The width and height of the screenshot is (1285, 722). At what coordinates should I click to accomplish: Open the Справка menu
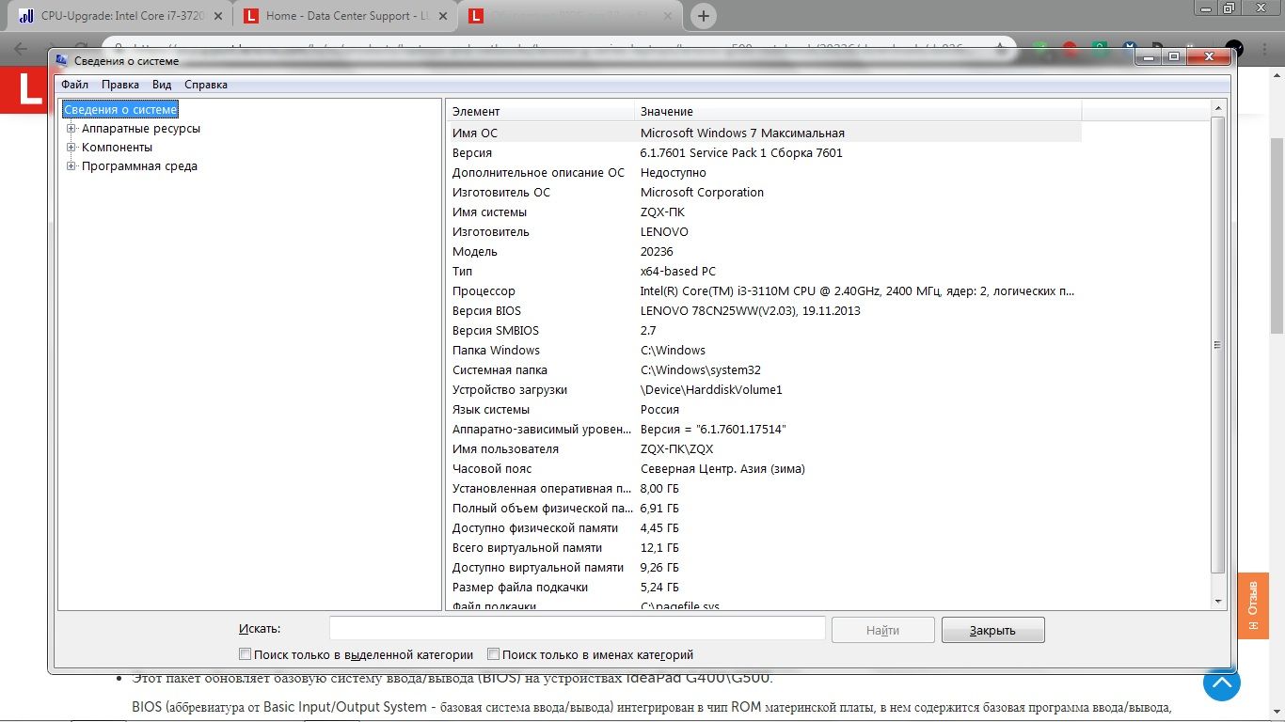point(206,85)
